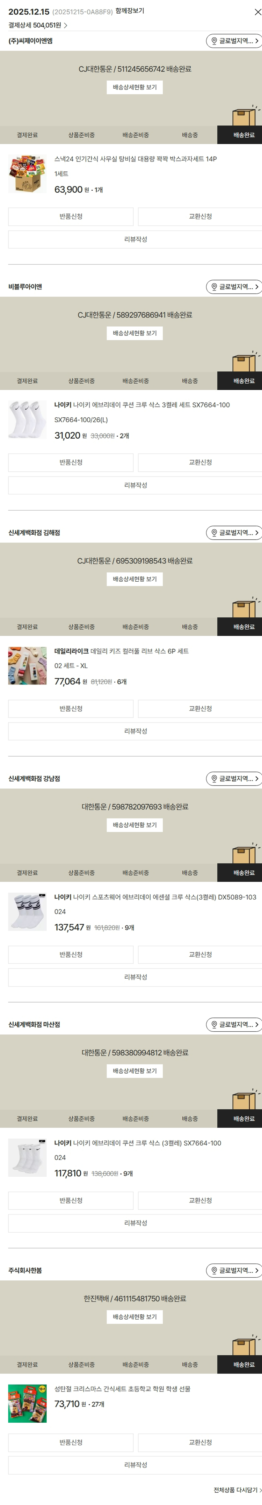This screenshot has height=1505, width=262.
Task: Expand 결제상세 504,051원 payment details
Action: [x=38, y=25]
